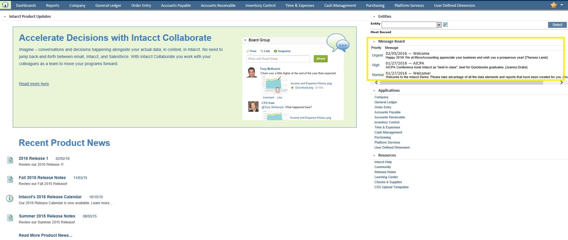
Task: Open General Ledger in Applications list
Action: pos(386,102)
